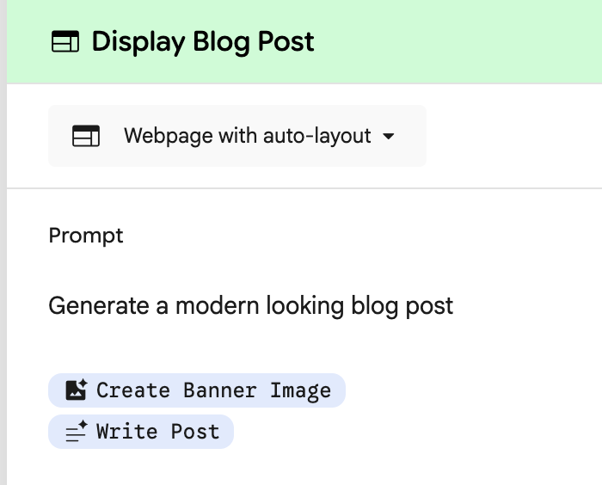The width and height of the screenshot is (602, 485).
Task: Click the Display Blog Post title
Action: pos(203,42)
